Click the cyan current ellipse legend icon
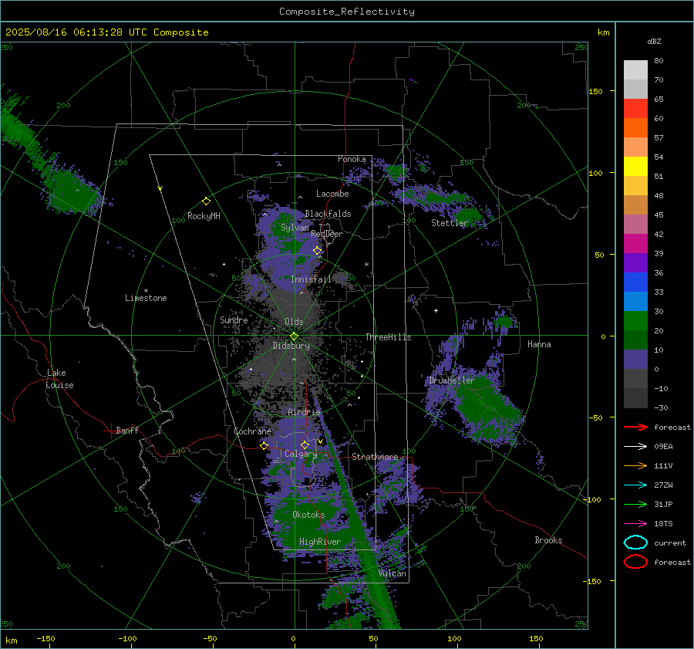The image size is (694, 649). click(635, 543)
